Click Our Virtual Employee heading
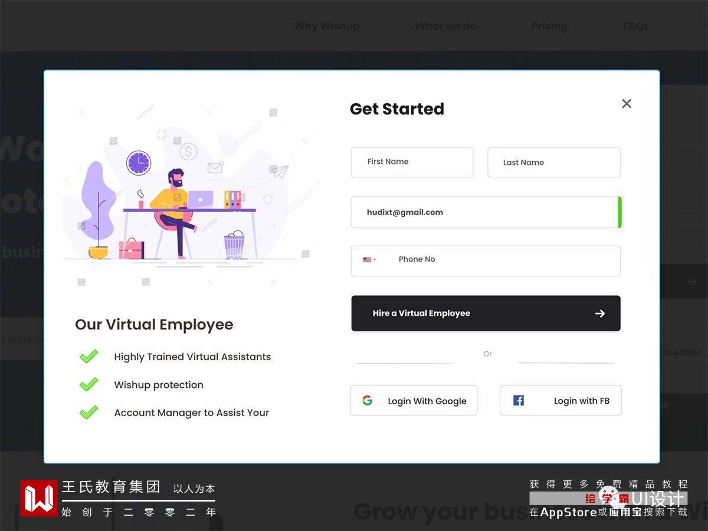The height and width of the screenshot is (531, 708). pos(154,325)
